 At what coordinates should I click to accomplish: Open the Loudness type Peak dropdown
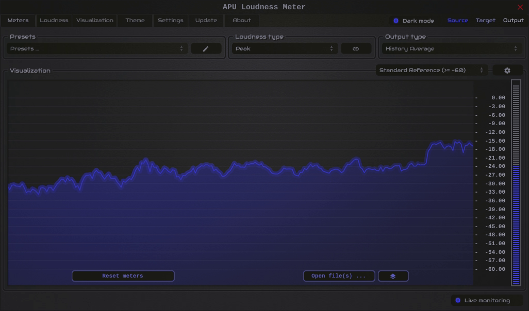[x=285, y=49]
